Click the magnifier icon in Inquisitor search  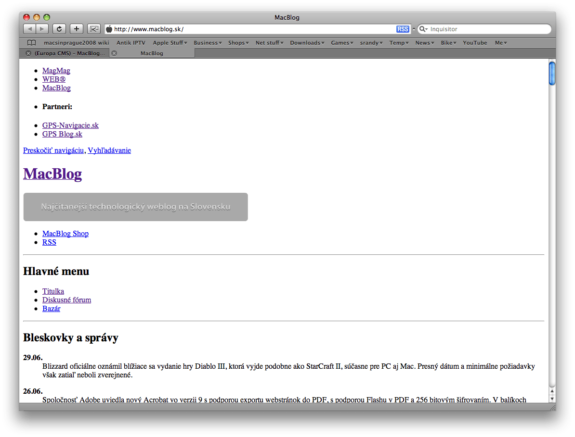click(x=423, y=29)
